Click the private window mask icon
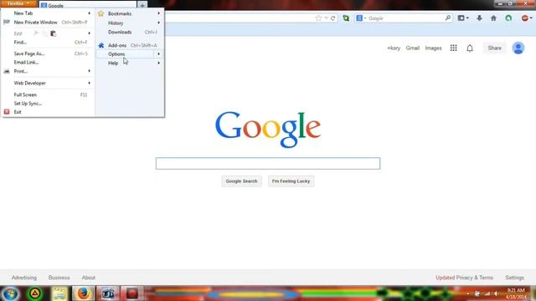Screen dimensions: 536x301 point(7,23)
